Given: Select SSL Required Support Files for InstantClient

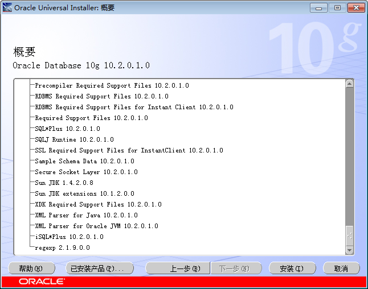Looking at the screenshot, I should 129,150.
